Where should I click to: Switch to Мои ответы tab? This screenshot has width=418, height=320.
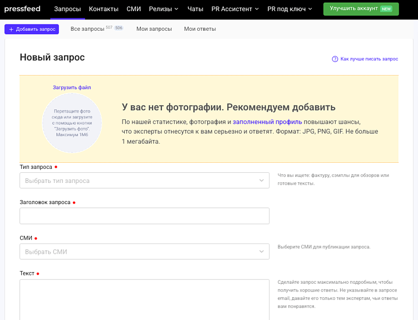coord(200,29)
